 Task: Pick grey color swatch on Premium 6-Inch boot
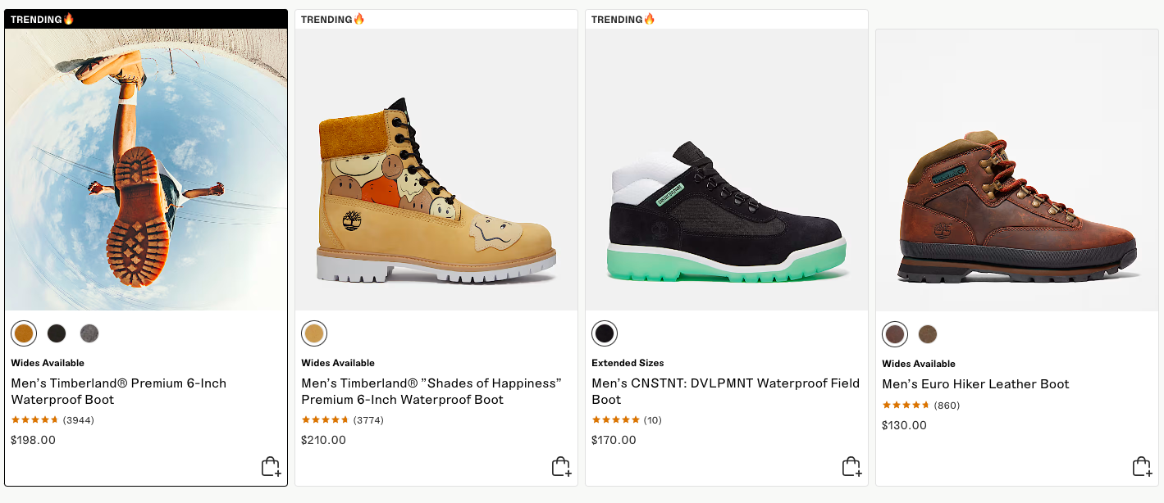[89, 333]
